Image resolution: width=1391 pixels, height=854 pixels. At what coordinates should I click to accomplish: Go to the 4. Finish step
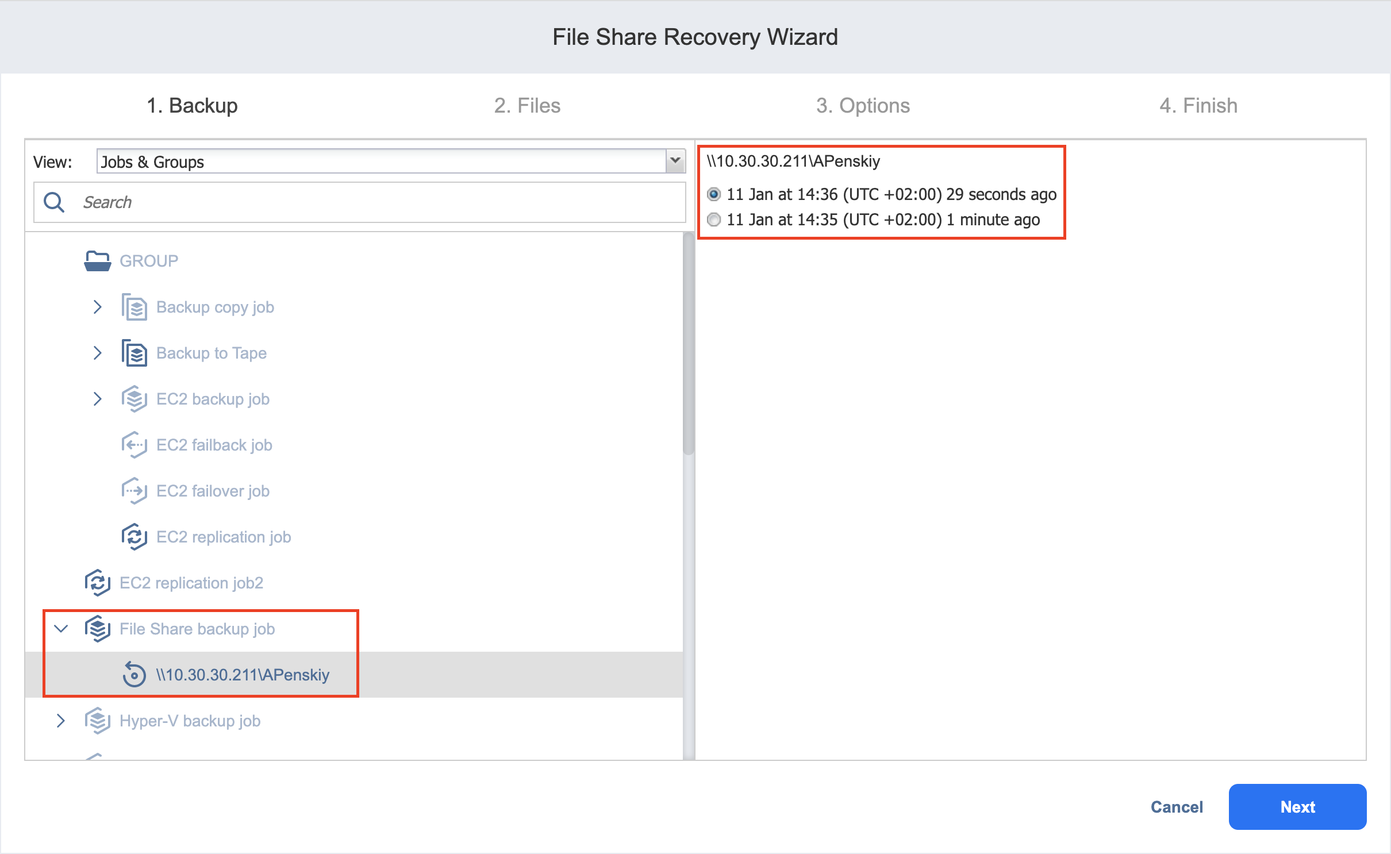(x=1198, y=106)
